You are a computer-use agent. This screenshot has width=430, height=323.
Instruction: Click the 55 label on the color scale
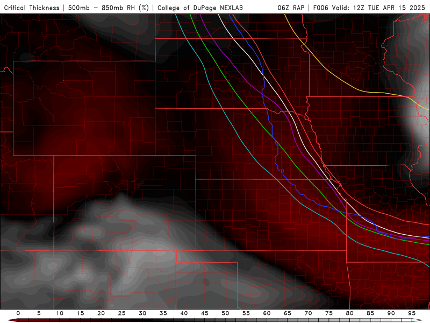click(x=246, y=313)
